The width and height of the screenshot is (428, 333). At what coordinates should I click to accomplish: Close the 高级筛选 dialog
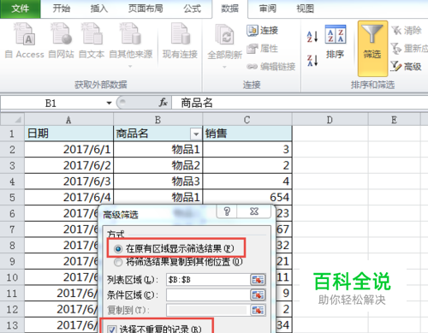coord(254,211)
